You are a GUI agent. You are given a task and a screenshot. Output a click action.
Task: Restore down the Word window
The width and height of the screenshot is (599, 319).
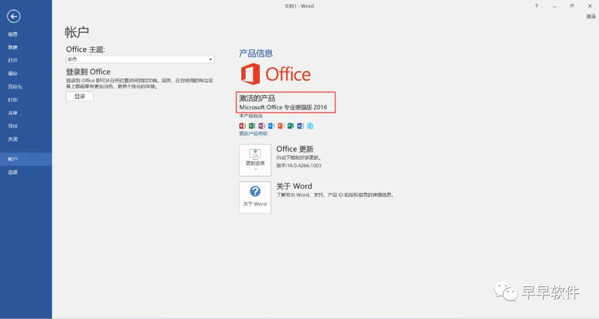coord(572,6)
